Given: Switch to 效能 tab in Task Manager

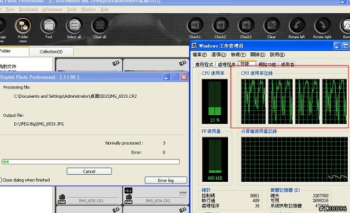Looking at the screenshot, I should (247, 64).
